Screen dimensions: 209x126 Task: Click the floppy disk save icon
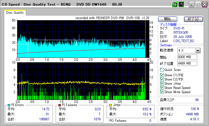(x=181, y=4)
